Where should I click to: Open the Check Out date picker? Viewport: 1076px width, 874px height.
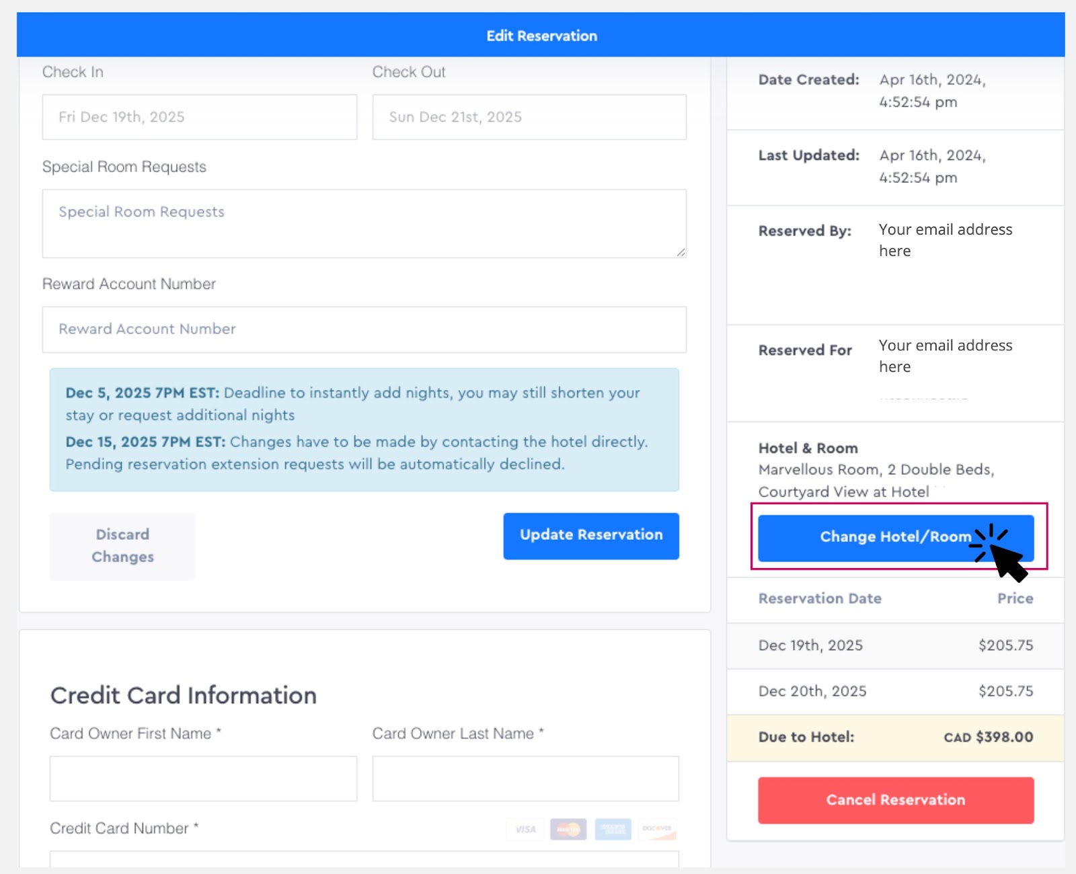point(529,117)
